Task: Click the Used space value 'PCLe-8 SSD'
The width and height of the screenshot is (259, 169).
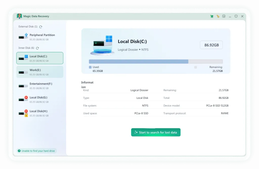Action: point(141,113)
